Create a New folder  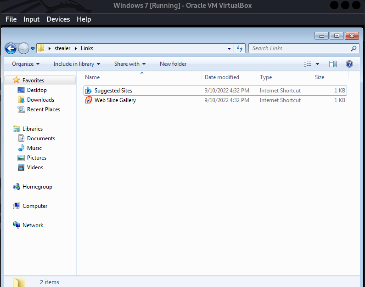coord(173,64)
